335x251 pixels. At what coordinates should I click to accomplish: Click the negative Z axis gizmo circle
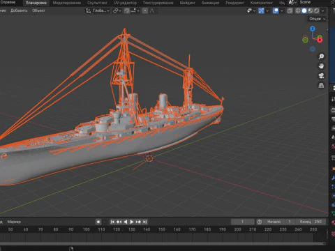coord(313,49)
